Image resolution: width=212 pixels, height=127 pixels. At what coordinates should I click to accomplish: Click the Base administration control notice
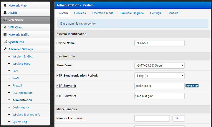pyautogui.click(x=132, y=23)
